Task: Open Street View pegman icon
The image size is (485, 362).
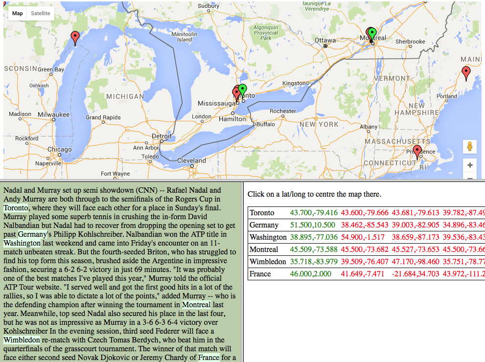Action: [469, 146]
